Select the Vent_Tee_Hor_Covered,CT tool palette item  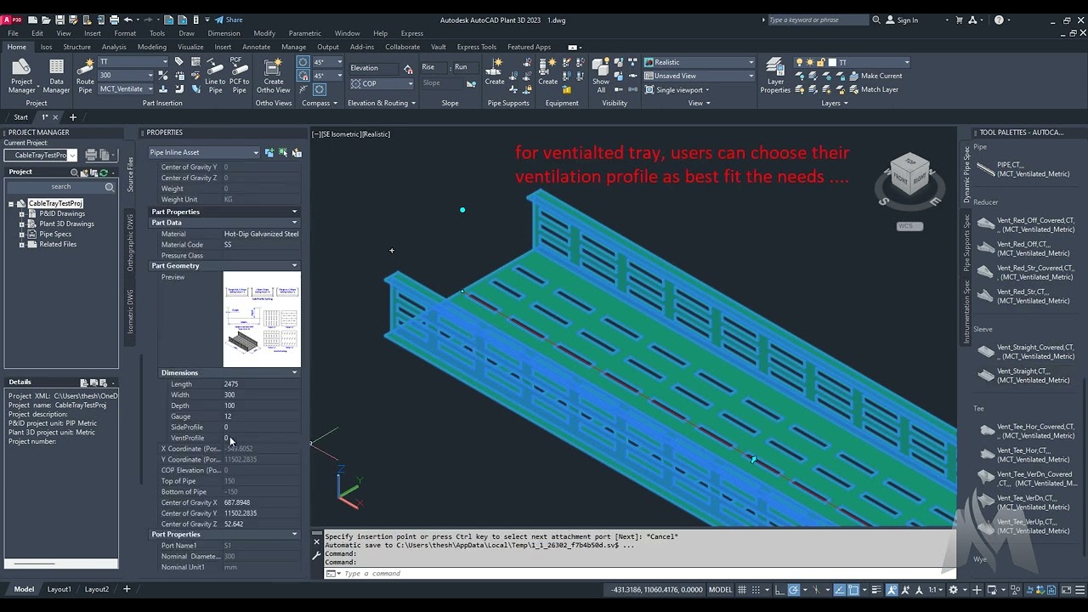[x=1027, y=431]
